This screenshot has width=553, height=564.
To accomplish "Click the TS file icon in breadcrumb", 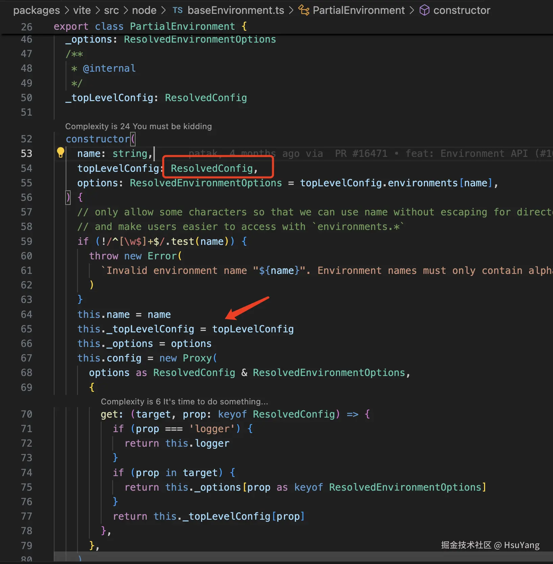I will coord(177,10).
